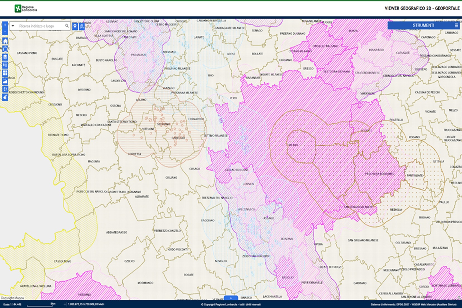Expand the bottom panel chevron
462x308 pixels.
231,297
